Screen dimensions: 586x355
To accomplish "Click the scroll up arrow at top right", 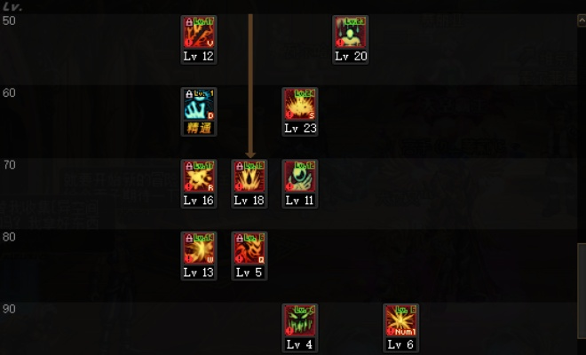I will [582, 20].
